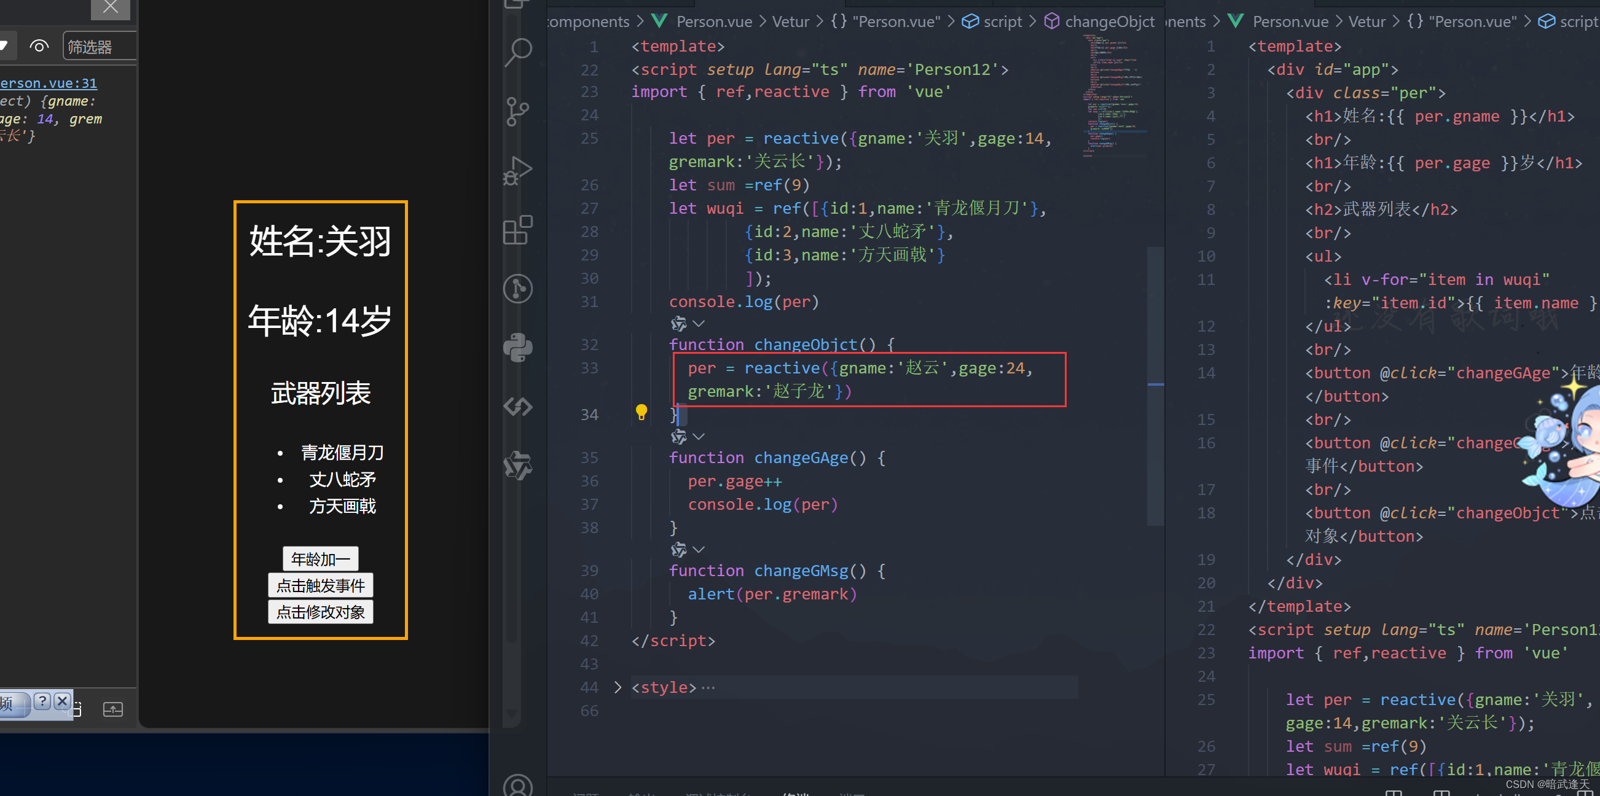This screenshot has width=1600, height=796.
Task: Select script breadcrumb in left editor
Action: (1003, 21)
